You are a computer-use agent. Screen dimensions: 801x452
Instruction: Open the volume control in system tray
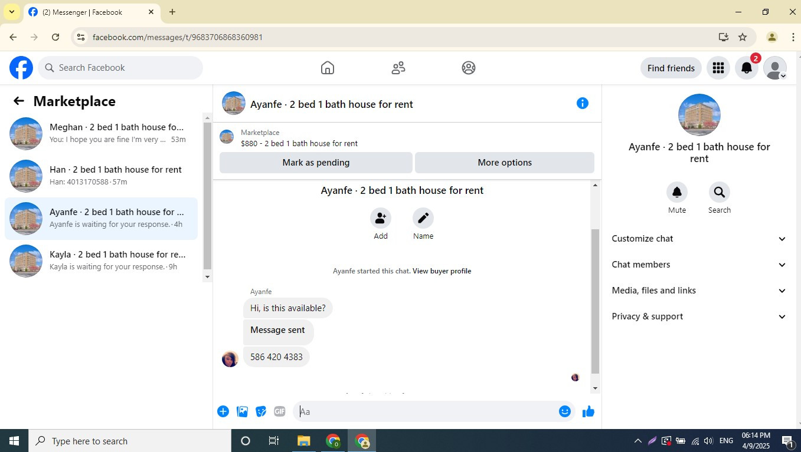708,441
